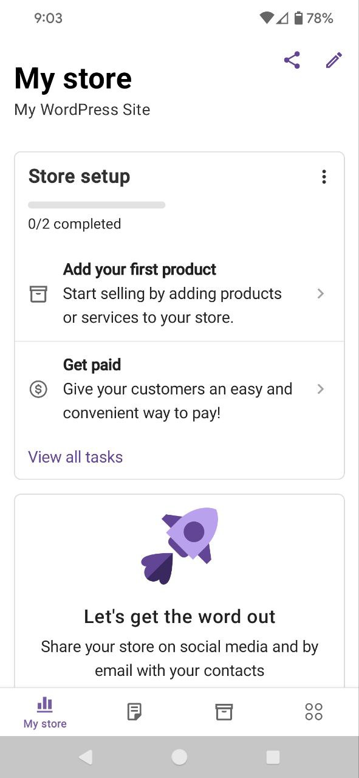Open View all tasks
359x778 pixels.
pyautogui.click(x=75, y=456)
